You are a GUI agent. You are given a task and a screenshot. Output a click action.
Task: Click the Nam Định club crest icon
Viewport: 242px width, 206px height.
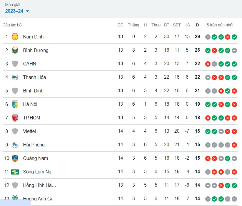point(15,37)
